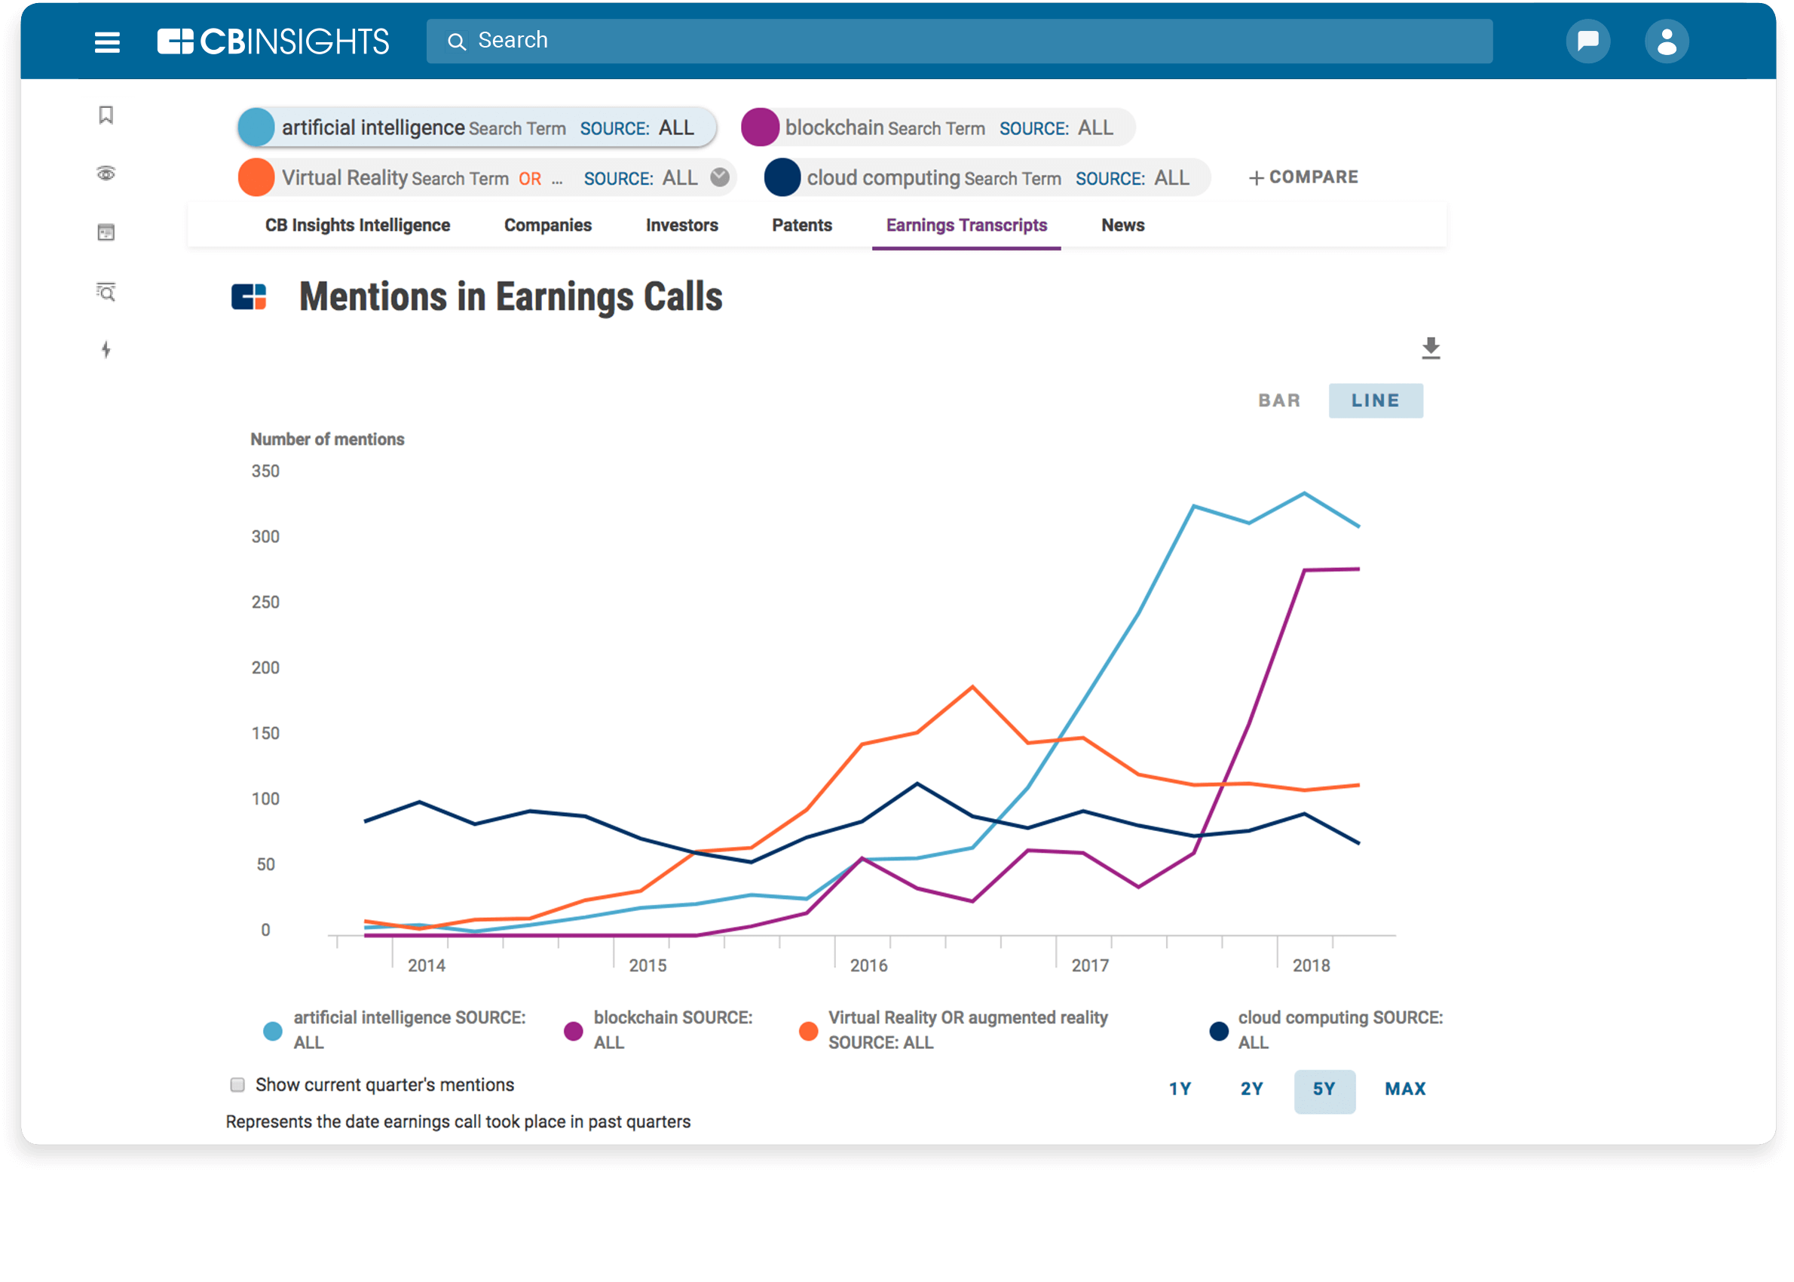
Task: Click the chat messages icon
Action: [x=1587, y=41]
